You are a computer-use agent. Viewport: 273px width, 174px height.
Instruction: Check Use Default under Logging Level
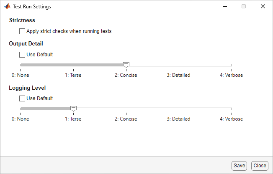(22, 98)
